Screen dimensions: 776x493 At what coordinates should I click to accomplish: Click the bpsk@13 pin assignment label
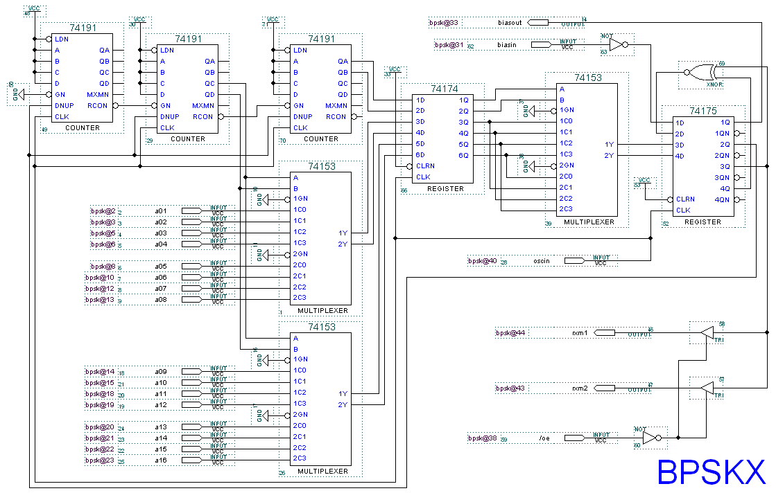tap(100, 300)
